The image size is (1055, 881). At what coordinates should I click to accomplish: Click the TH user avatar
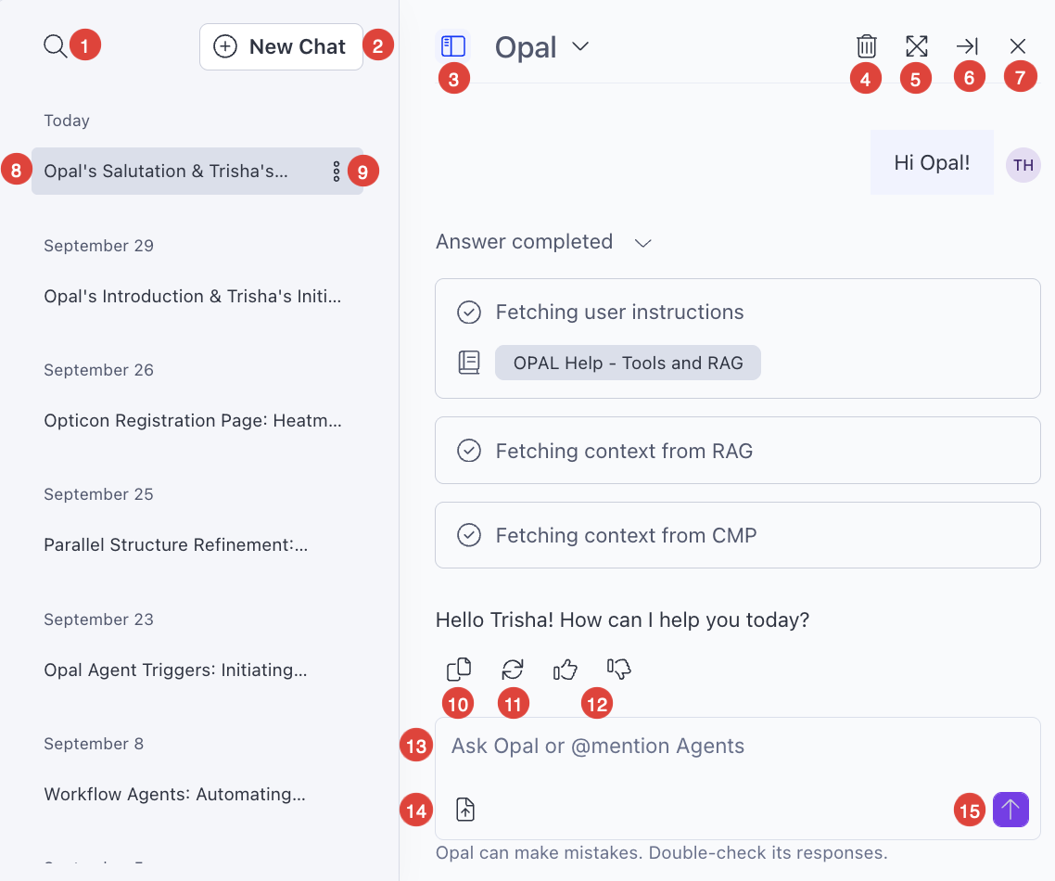click(x=1023, y=165)
